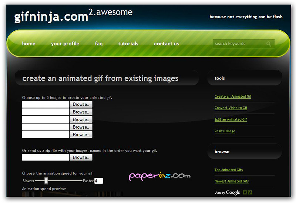
Task: Open Newest Animated Gifs link
Action: tap(232, 181)
